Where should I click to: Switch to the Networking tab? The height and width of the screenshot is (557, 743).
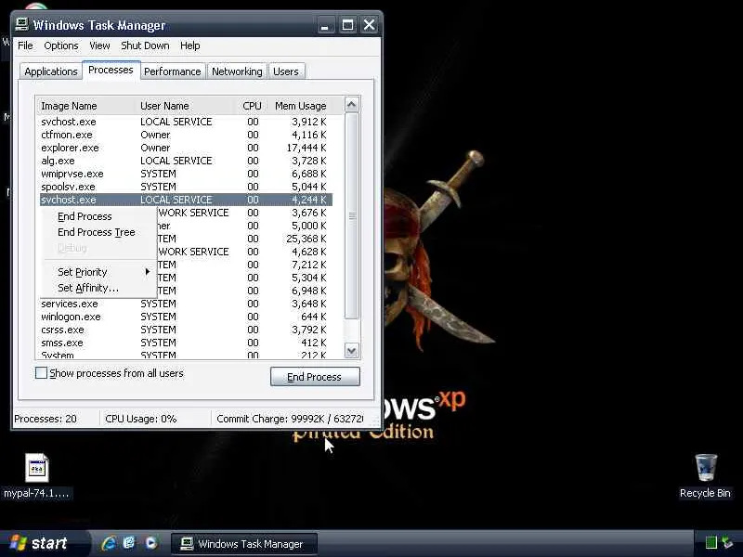[237, 71]
